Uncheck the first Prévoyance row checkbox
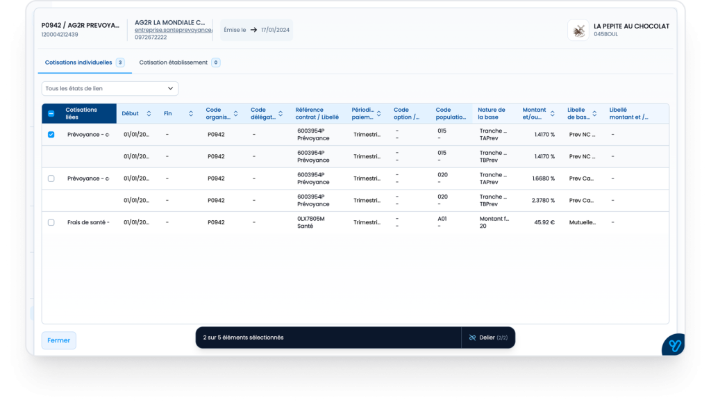Image resolution: width=711 pixels, height=407 pixels. (51, 135)
